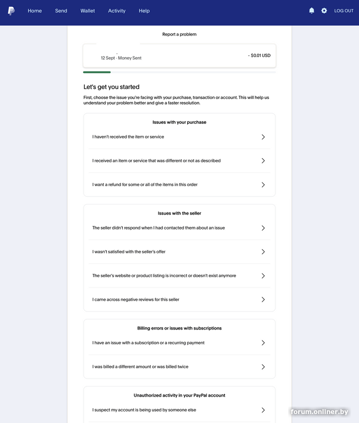Expand "wasn't satisfied with the seller's offer"
This screenshot has height=423, width=359.
(263, 252)
